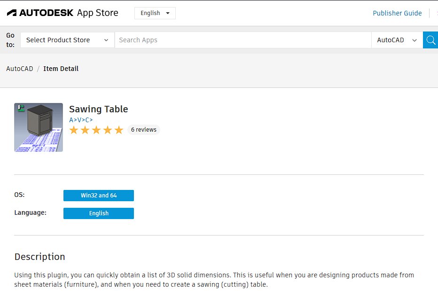Click the Autodesk App Store logo
The image size is (438, 291).
click(63, 13)
